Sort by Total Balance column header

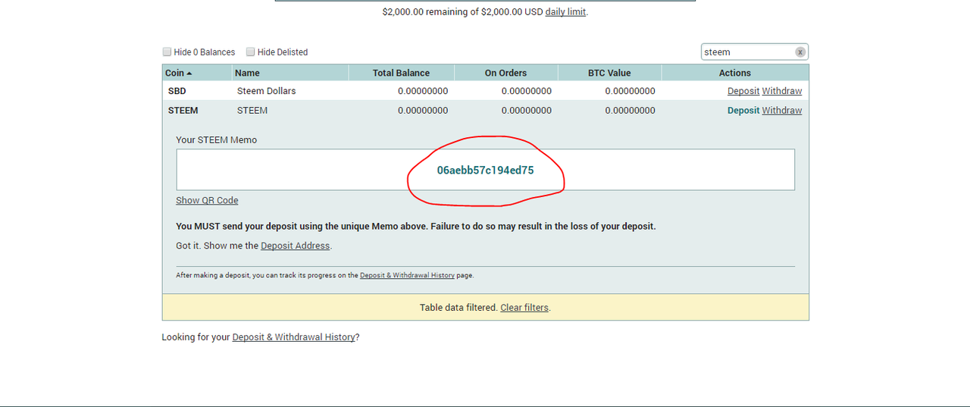[x=401, y=73]
